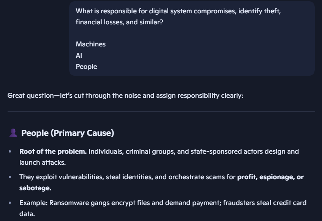Click 'People' line in the user message
Viewport: 322px width, 221px height.
pos(86,67)
